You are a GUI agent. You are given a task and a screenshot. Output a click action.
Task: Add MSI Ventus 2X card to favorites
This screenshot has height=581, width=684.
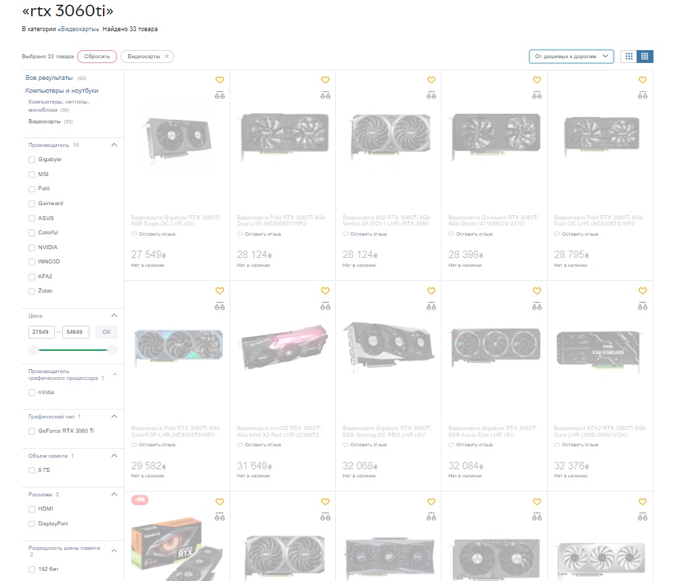(x=431, y=80)
